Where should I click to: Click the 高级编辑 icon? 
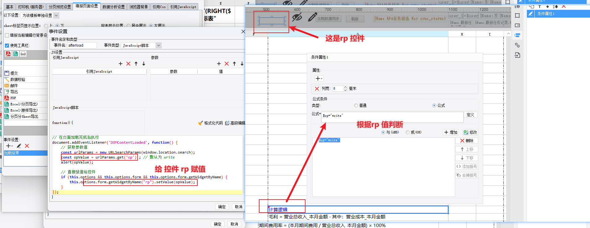pos(227,123)
